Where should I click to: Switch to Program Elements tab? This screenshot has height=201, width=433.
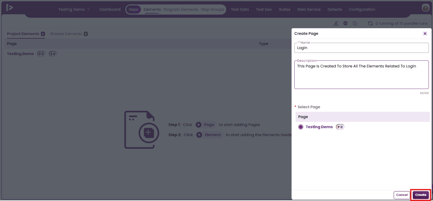[x=181, y=9]
